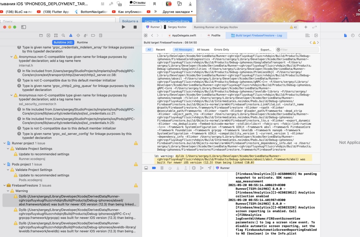Collapse the internal.h anonymous type warning

pos(12,57)
